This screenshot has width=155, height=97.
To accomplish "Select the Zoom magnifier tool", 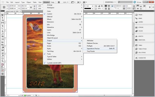I will pos(3,61).
